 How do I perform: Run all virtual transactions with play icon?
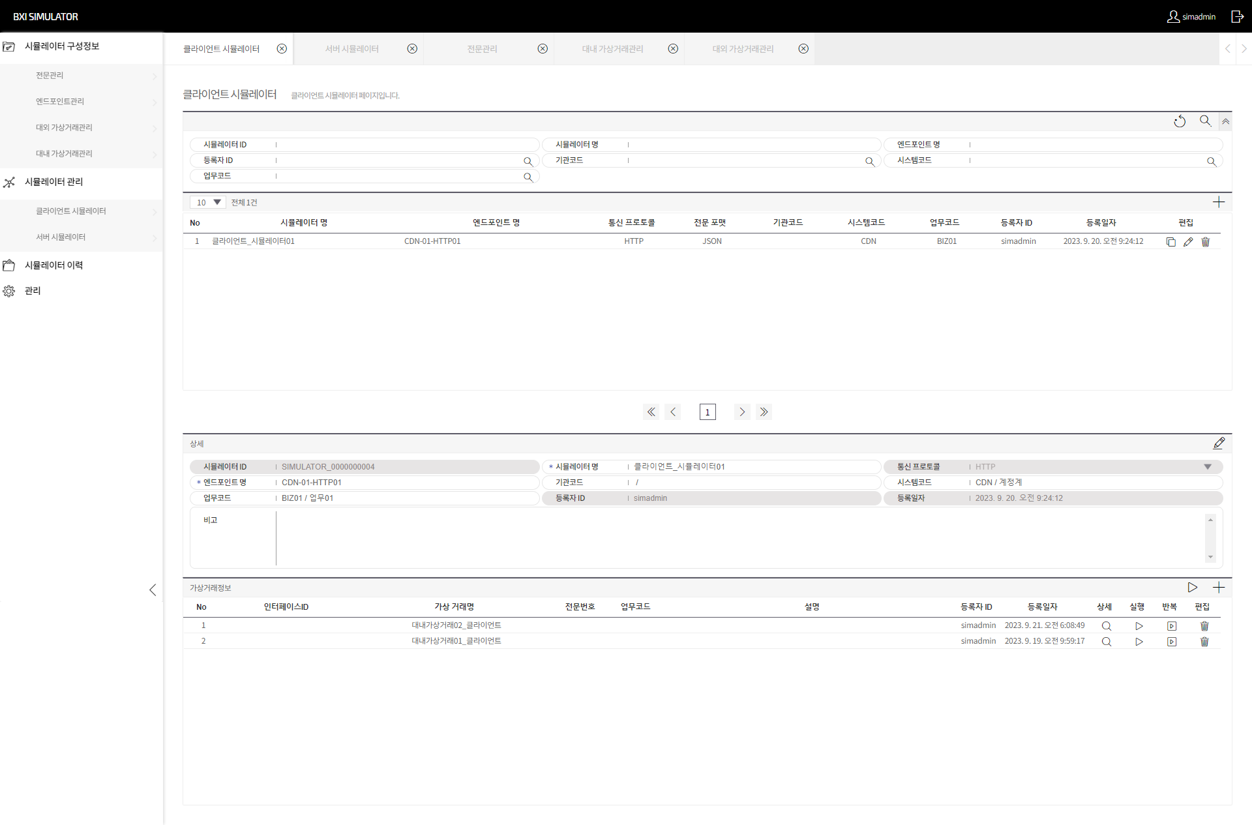coord(1193,588)
